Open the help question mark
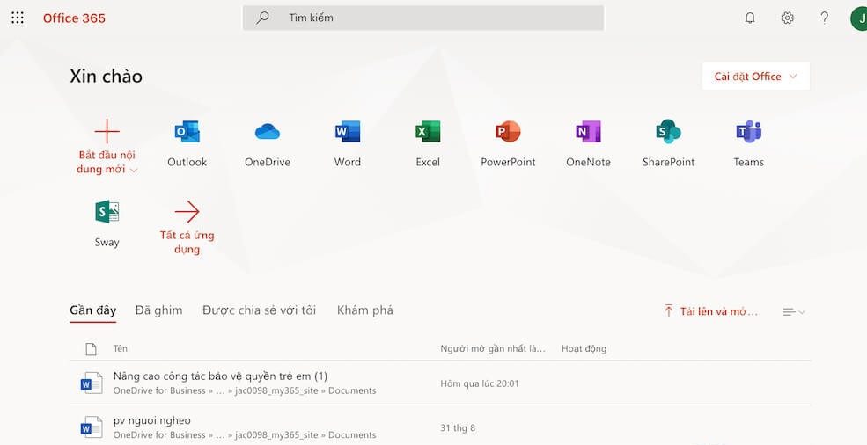This screenshot has width=867, height=445. [x=825, y=18]
